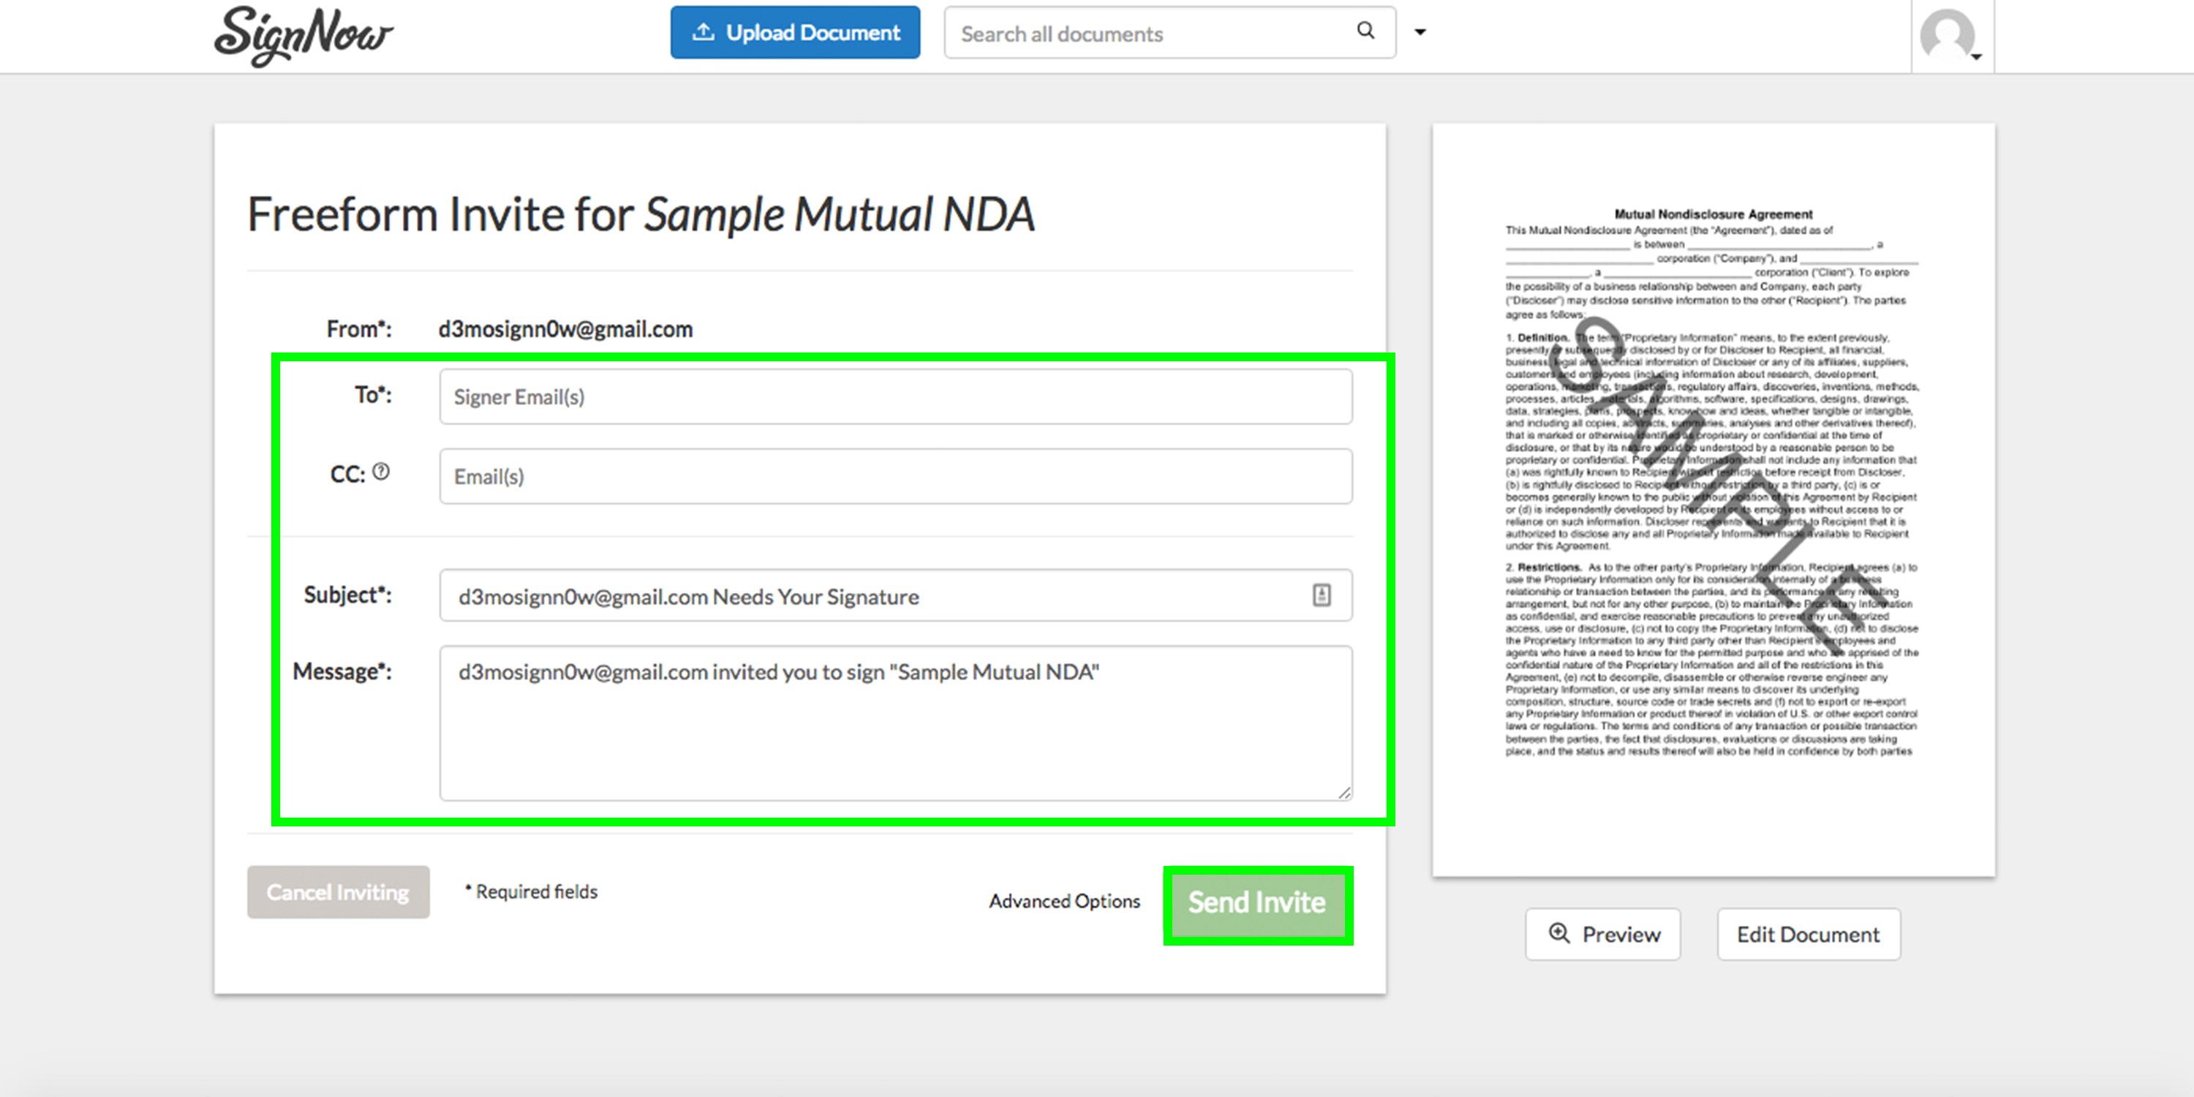Image resolution: width=2194 pixels, height=1097 pixels.
Task: Click the Message box resize handle
Action: click(1343, 792)
